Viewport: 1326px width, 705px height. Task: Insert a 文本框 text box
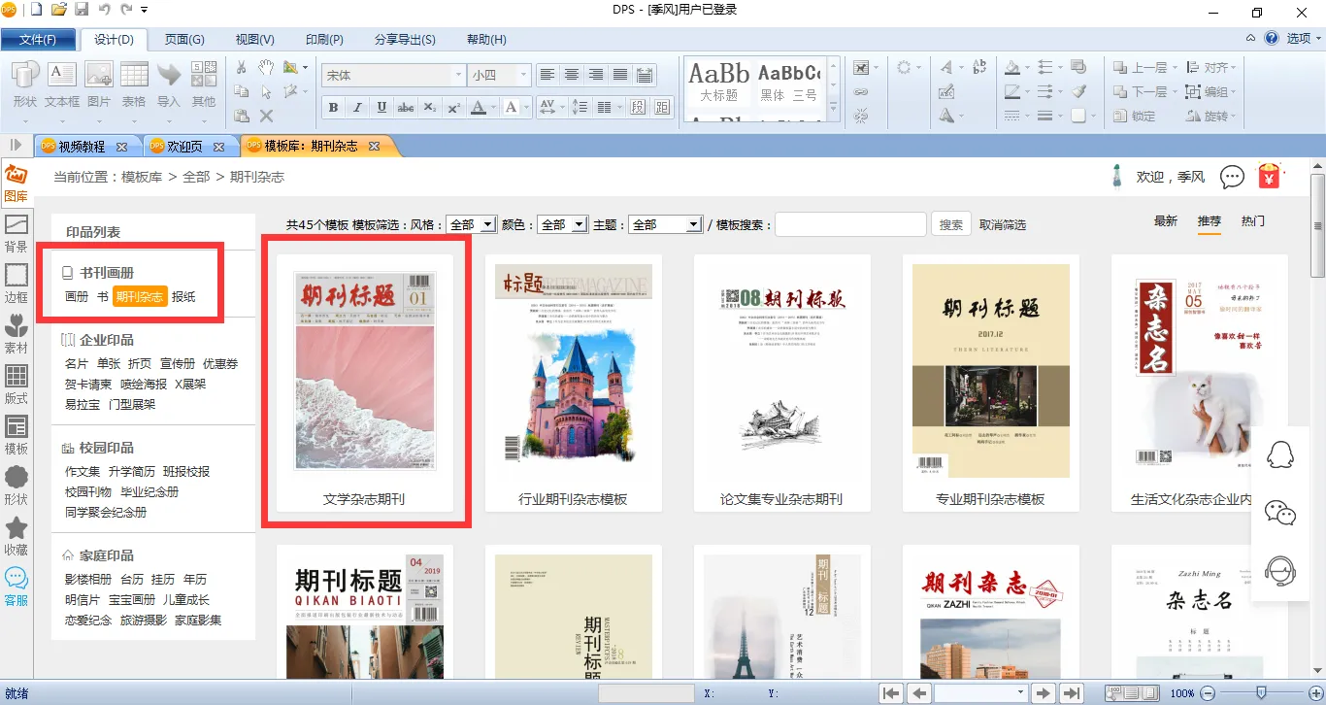pos(62,84)
